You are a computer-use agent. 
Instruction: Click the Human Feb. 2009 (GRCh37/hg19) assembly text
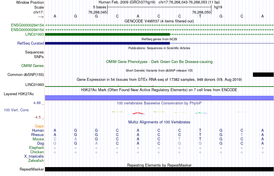127,2
